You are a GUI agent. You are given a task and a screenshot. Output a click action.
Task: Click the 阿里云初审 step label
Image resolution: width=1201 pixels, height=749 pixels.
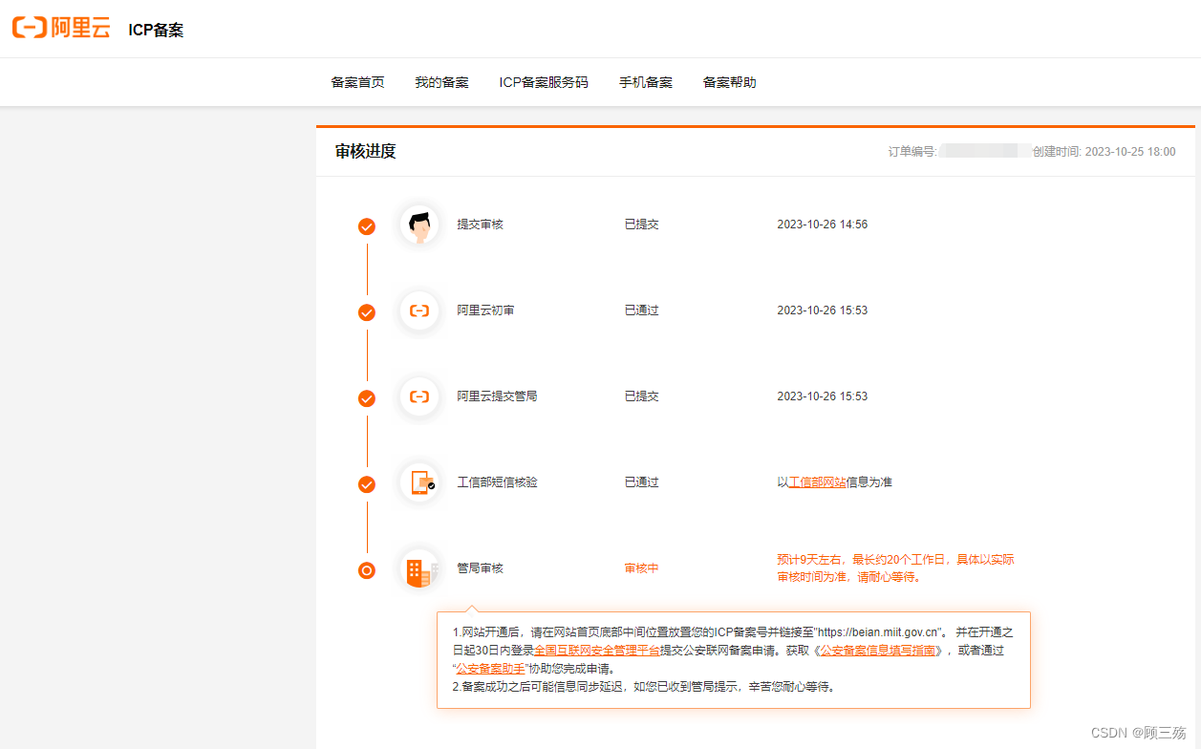(x=485, y=310)
